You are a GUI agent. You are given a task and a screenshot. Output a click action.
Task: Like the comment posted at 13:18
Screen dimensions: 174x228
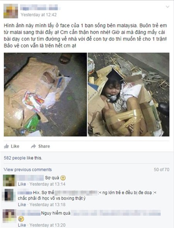pyautogui.click(x=22, y=204)
